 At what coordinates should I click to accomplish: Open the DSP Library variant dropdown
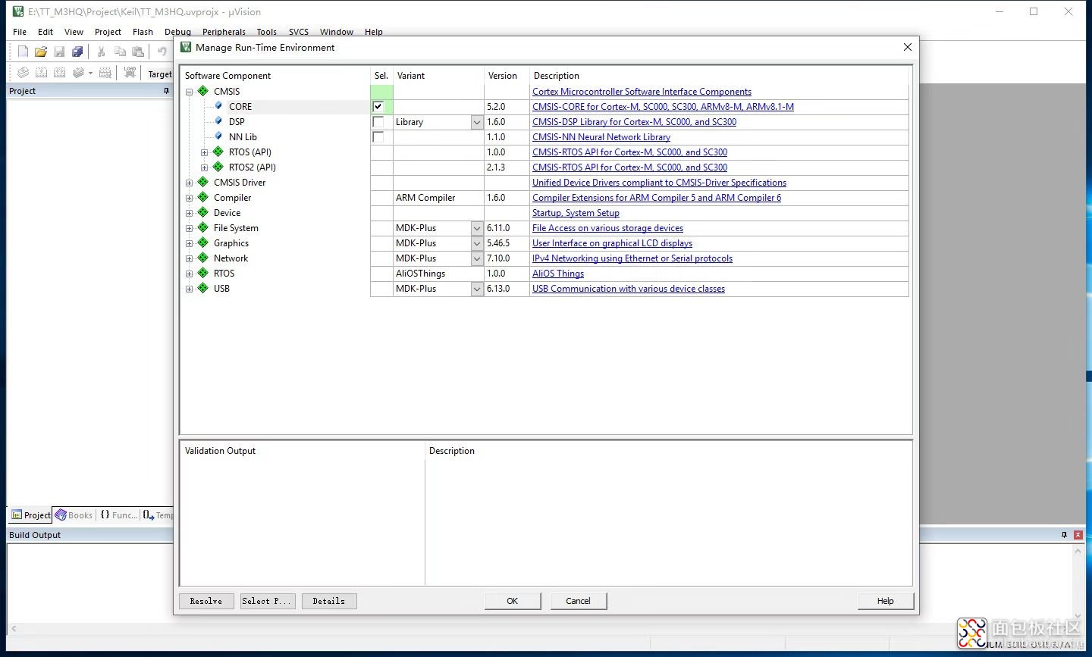coord(477,122)
